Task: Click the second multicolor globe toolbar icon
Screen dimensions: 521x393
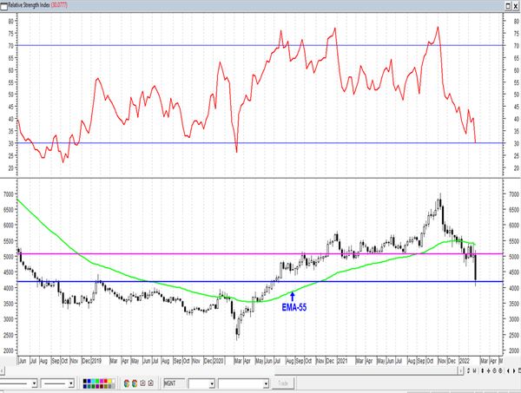Action: (x=135, y=383)
